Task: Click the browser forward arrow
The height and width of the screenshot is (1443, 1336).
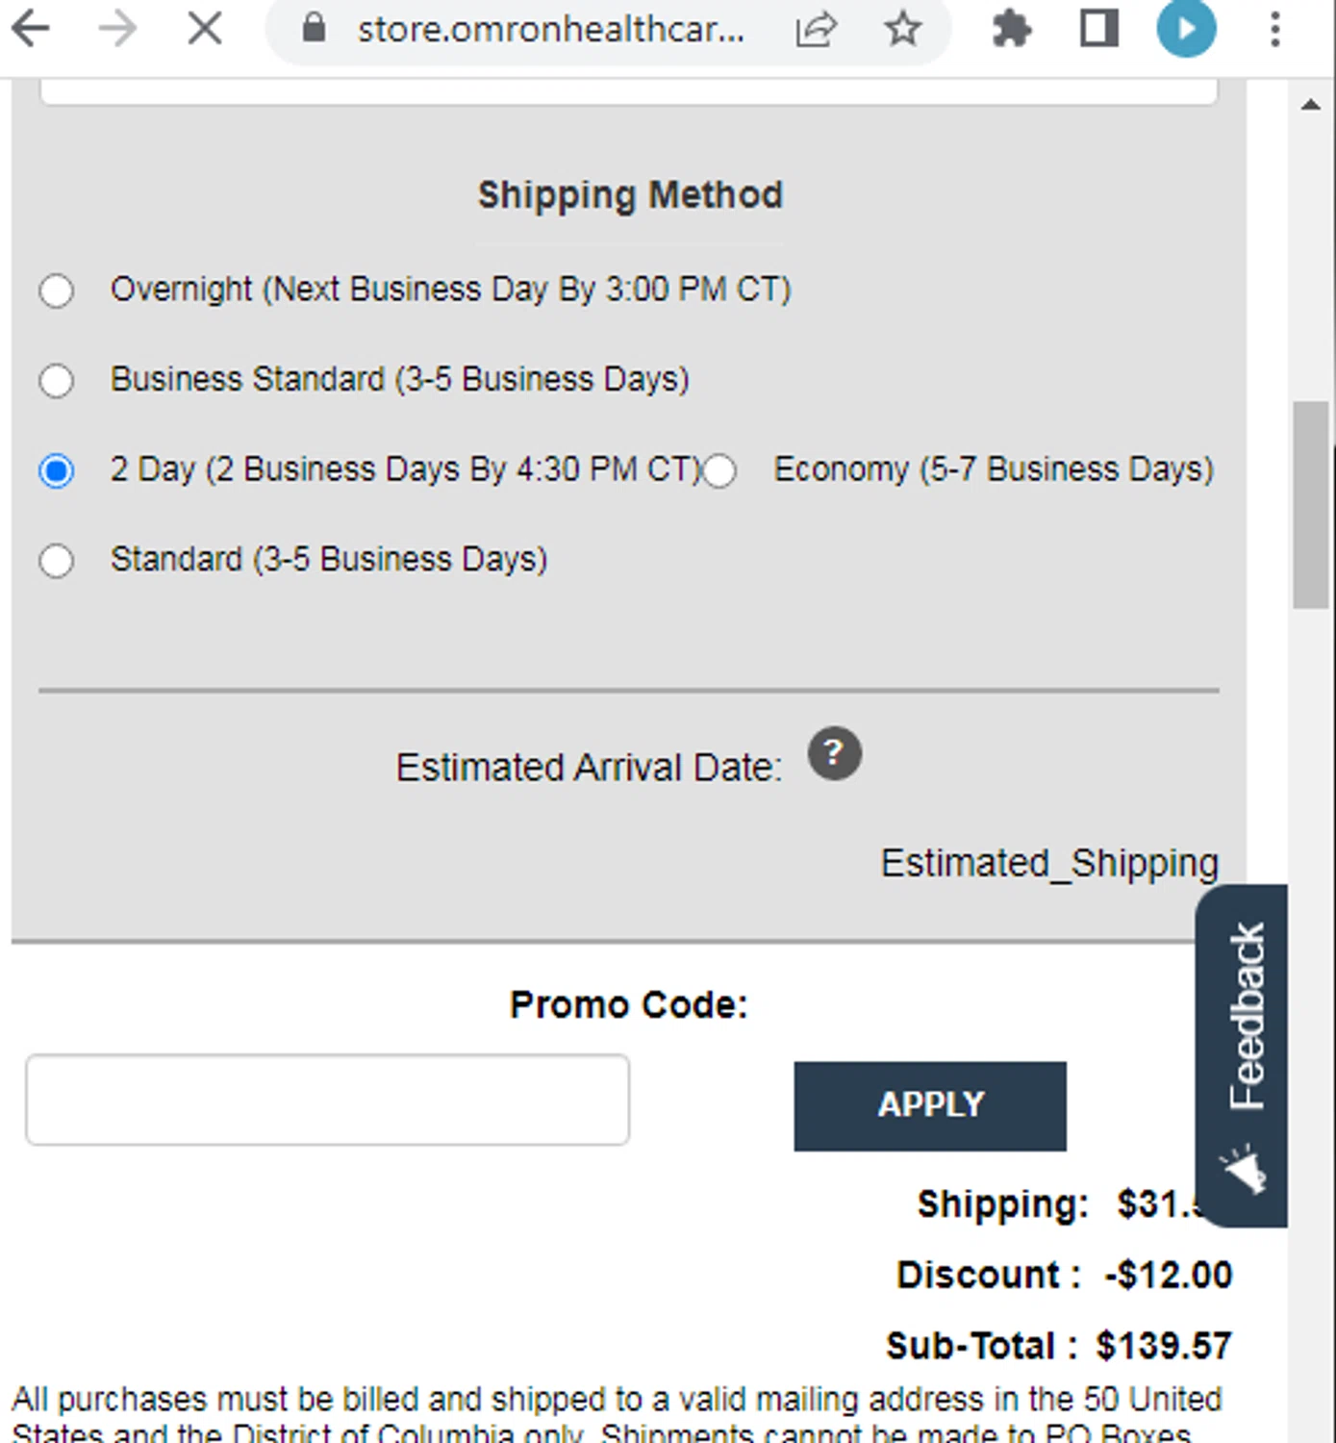Action: pos(118,29)
